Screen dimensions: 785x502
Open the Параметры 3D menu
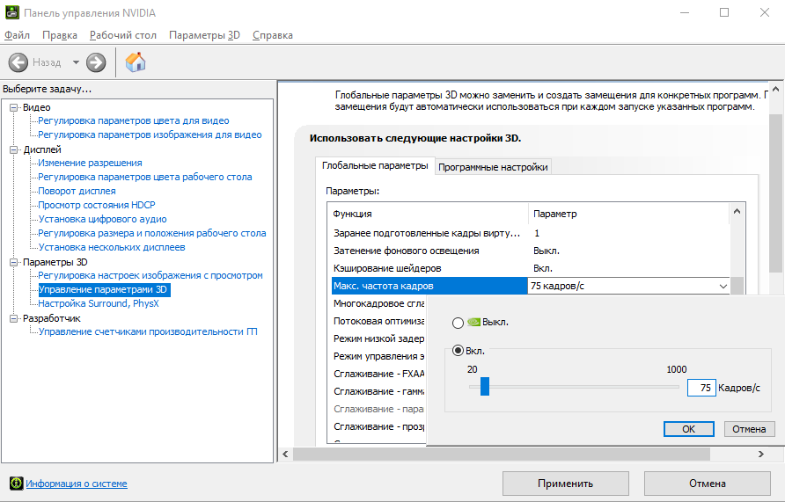pyautogui.click(x=204, y=35)
